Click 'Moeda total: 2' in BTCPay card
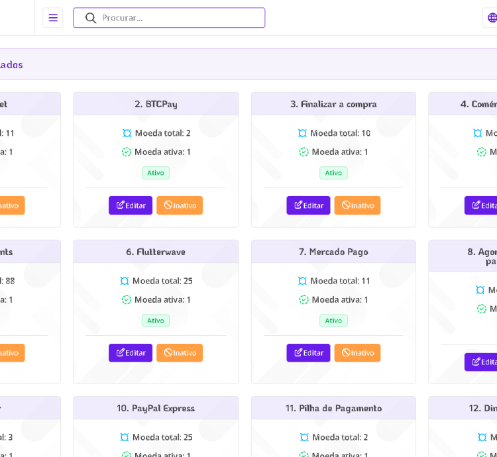The height and width of the screenshot is (457, 497). point(162,133)
